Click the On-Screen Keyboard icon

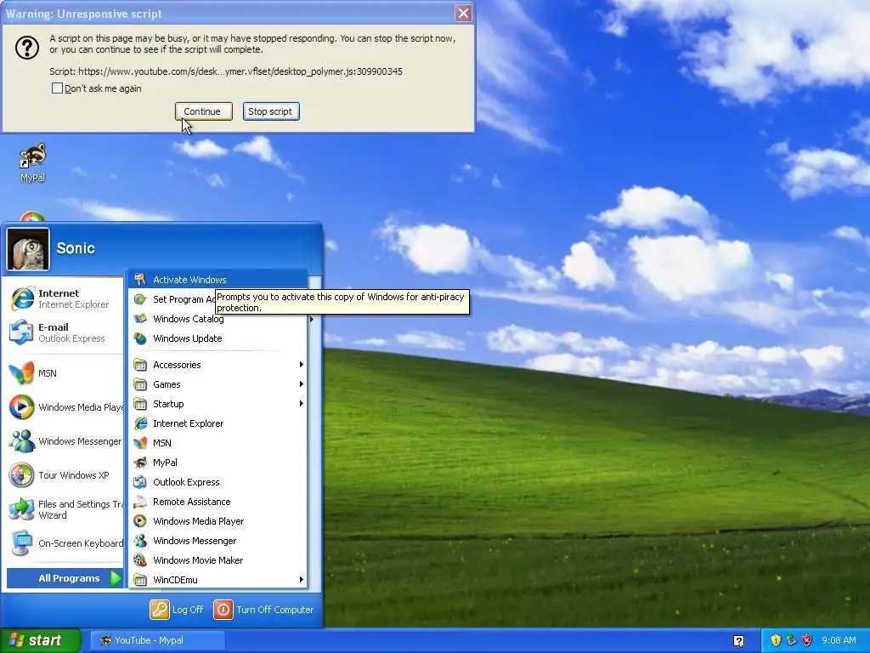coord(22,543)
